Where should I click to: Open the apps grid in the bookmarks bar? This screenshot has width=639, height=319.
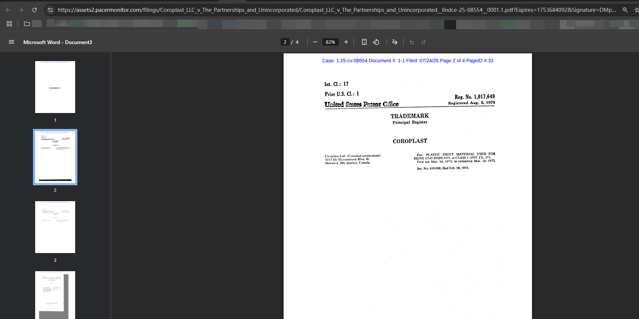coord(9,24)
